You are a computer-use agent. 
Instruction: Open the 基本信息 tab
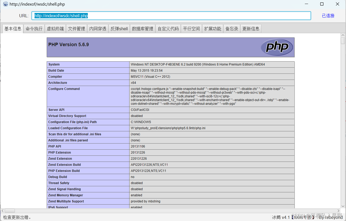click(x=13, y=29)
